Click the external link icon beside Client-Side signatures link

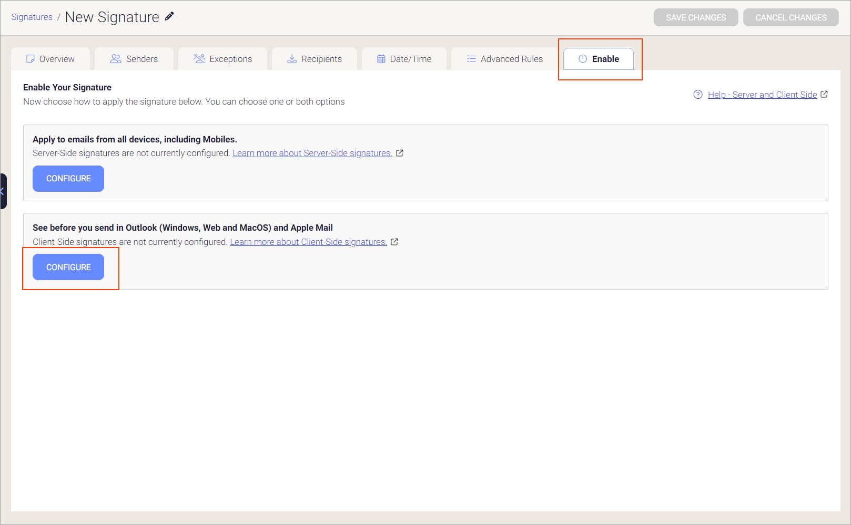tap(395, 241)
